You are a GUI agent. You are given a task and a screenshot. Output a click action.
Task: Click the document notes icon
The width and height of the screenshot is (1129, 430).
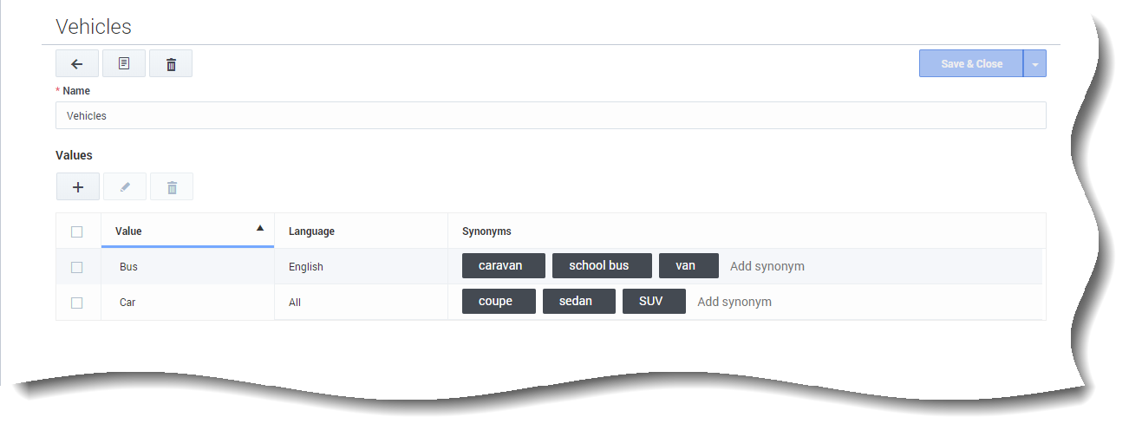(124, 64)
